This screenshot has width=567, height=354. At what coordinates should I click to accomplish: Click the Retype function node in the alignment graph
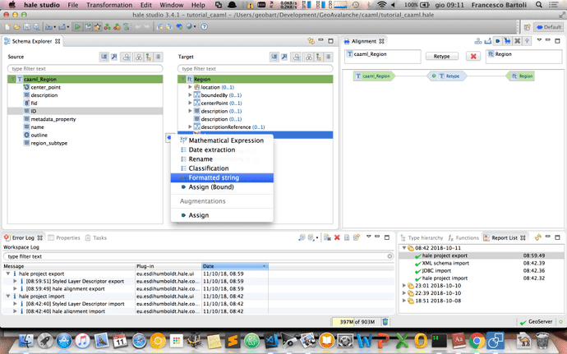(x=448, y=76)
